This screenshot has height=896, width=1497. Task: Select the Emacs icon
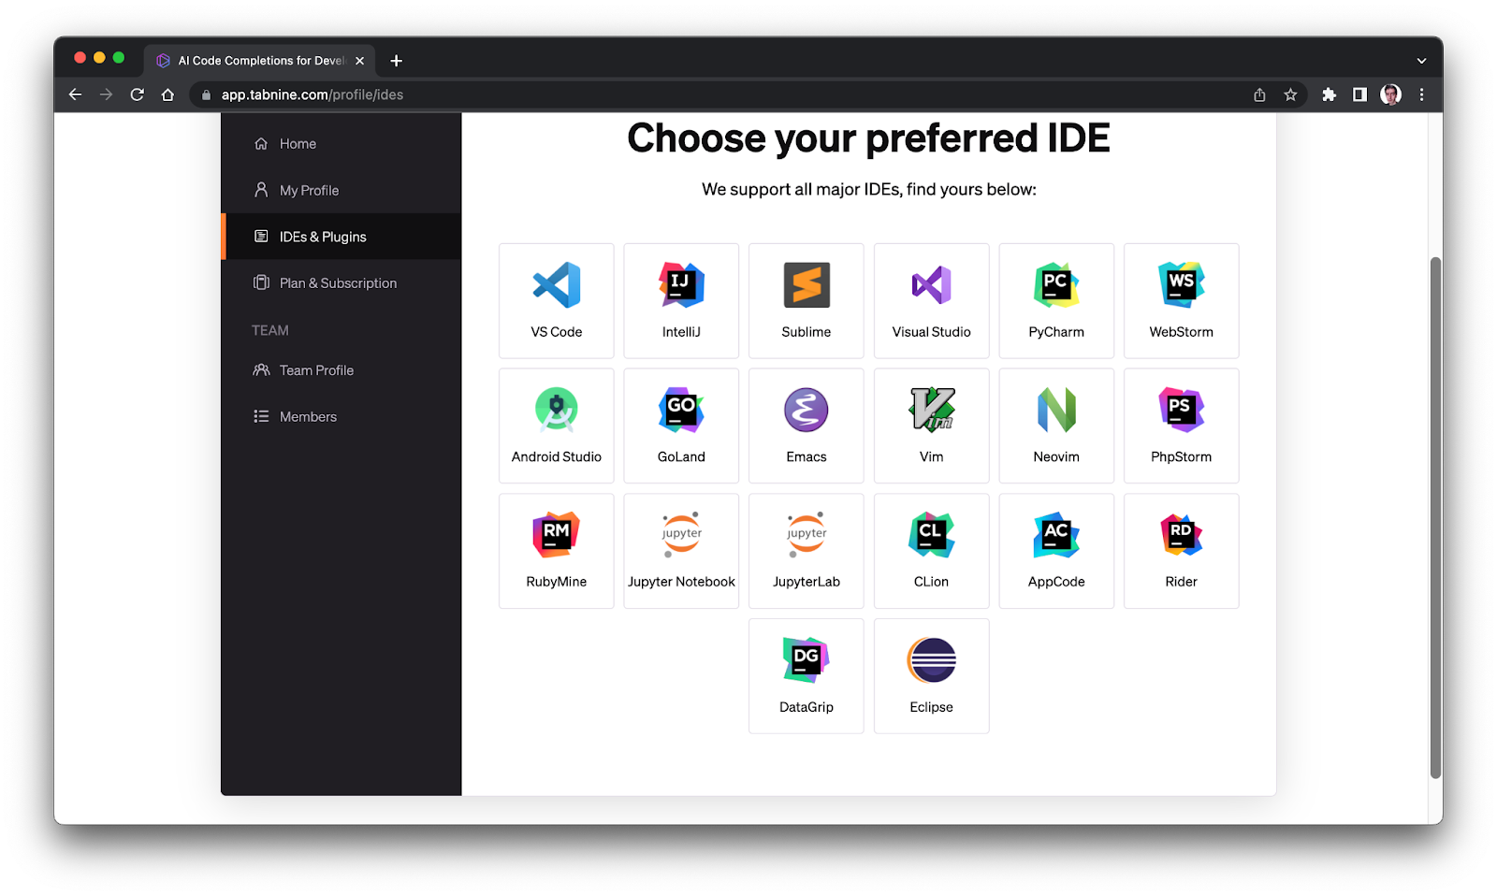tap(807, 410)
